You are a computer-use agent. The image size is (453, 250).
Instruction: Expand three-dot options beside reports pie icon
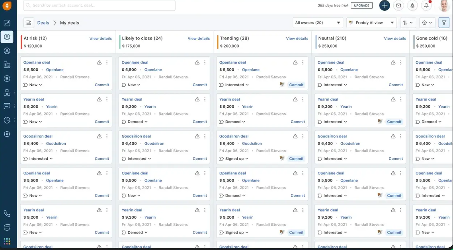pyautogui.click(x=15, y=120)
